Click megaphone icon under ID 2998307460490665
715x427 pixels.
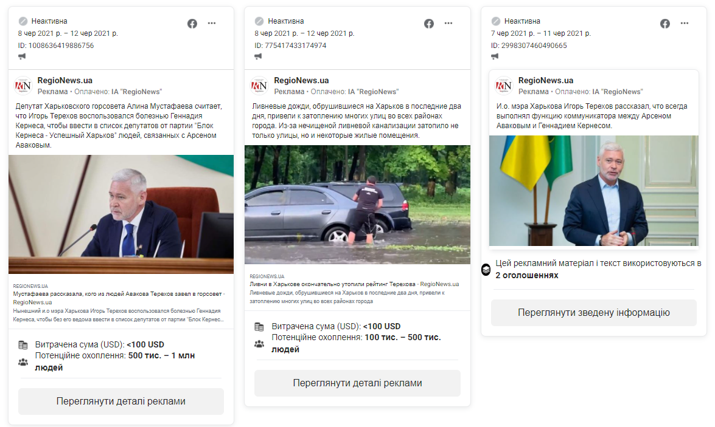495,56
